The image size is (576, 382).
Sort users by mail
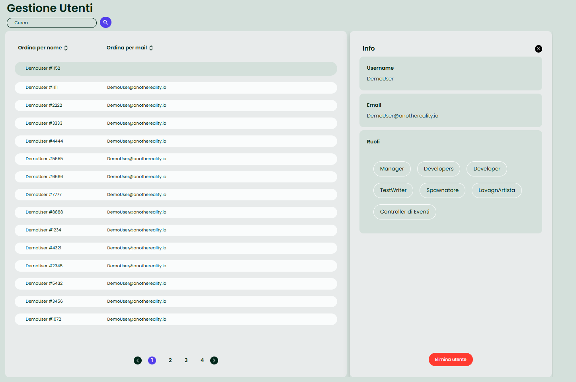tap(130, 48)
